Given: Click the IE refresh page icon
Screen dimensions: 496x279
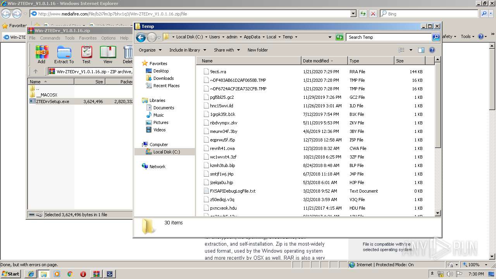Looking at the screenshot, I should 363,14.
